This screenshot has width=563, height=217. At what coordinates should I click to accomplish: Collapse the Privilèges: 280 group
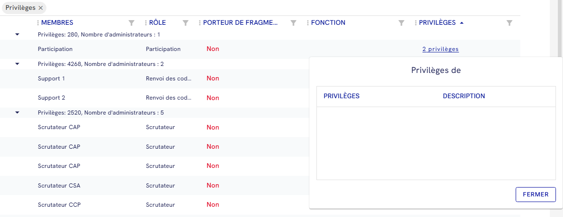[x=17, y=35]
